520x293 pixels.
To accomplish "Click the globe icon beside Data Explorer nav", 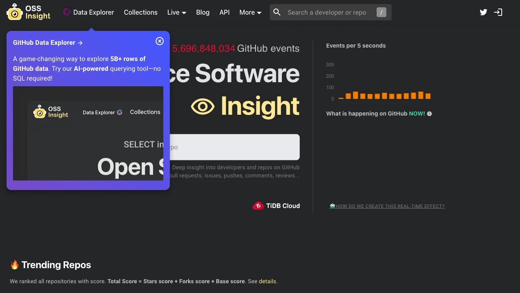I will tap(67, 12).
